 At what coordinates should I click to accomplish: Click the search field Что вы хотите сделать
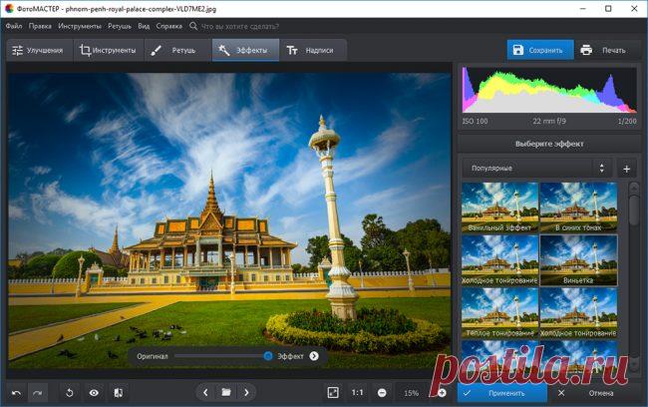[x=239, y=27]
